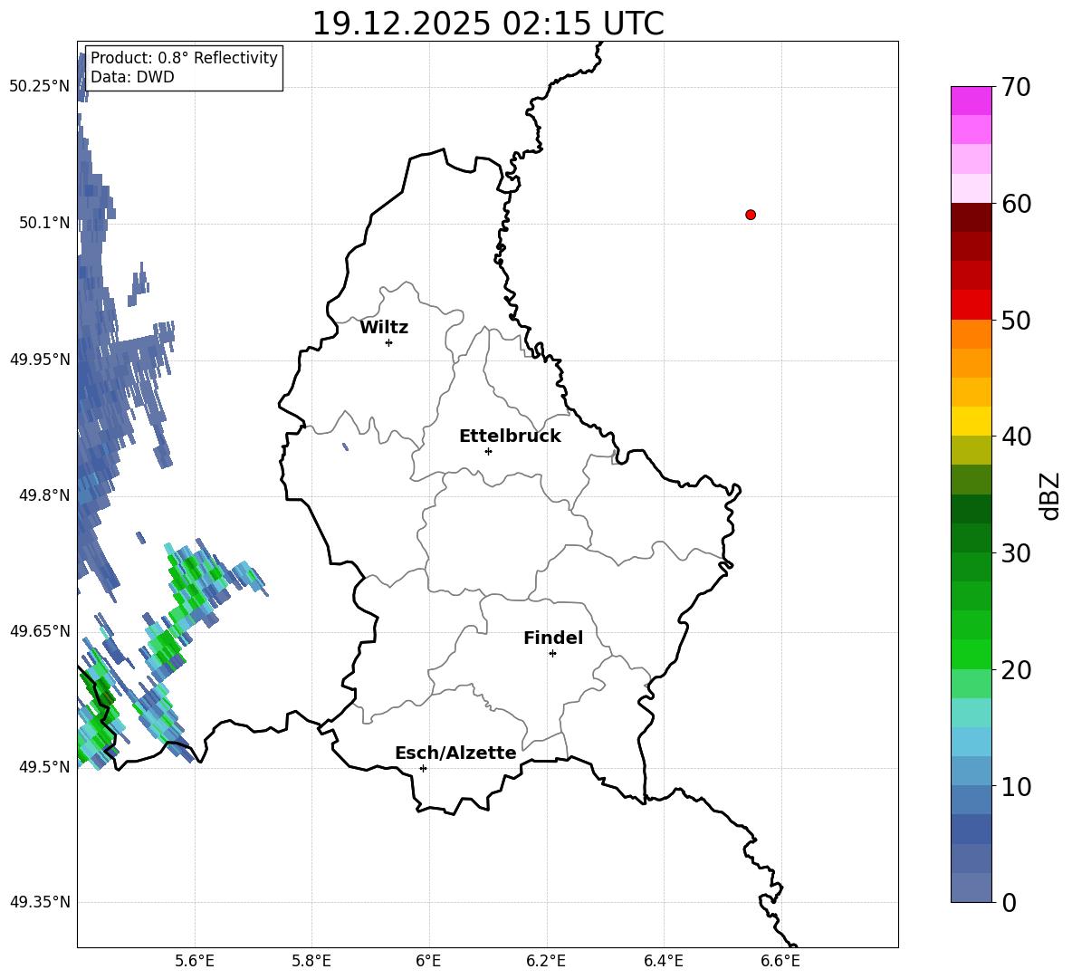Click the Product: 0.8° Reflectivity text

pos(184,58)
